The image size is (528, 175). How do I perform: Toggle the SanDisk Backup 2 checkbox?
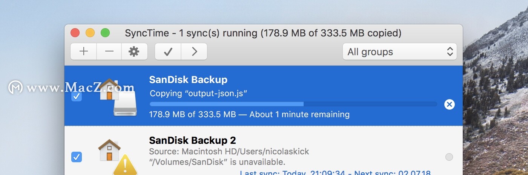click(77, 157)
